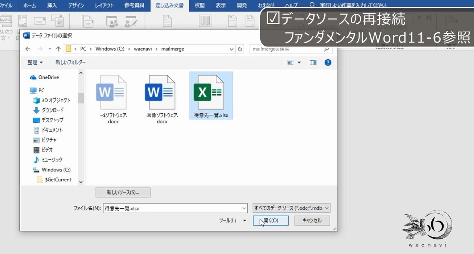This screenshot has width=474, height=254.
Task: Select OneDrive in the navigation sidebar
Action: click(48, 77)
